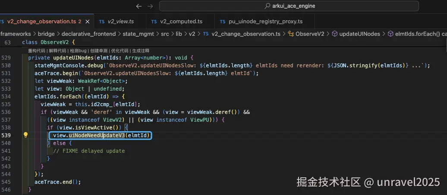Click ViewPU on line 537

click(199, 120)
